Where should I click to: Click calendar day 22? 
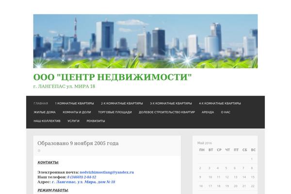click(x=253, y=186)
